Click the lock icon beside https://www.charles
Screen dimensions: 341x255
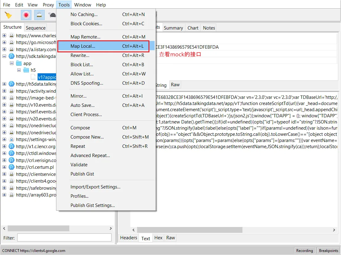11,35
